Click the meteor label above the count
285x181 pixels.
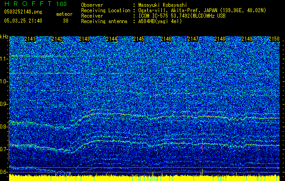[x=64, y=14]
